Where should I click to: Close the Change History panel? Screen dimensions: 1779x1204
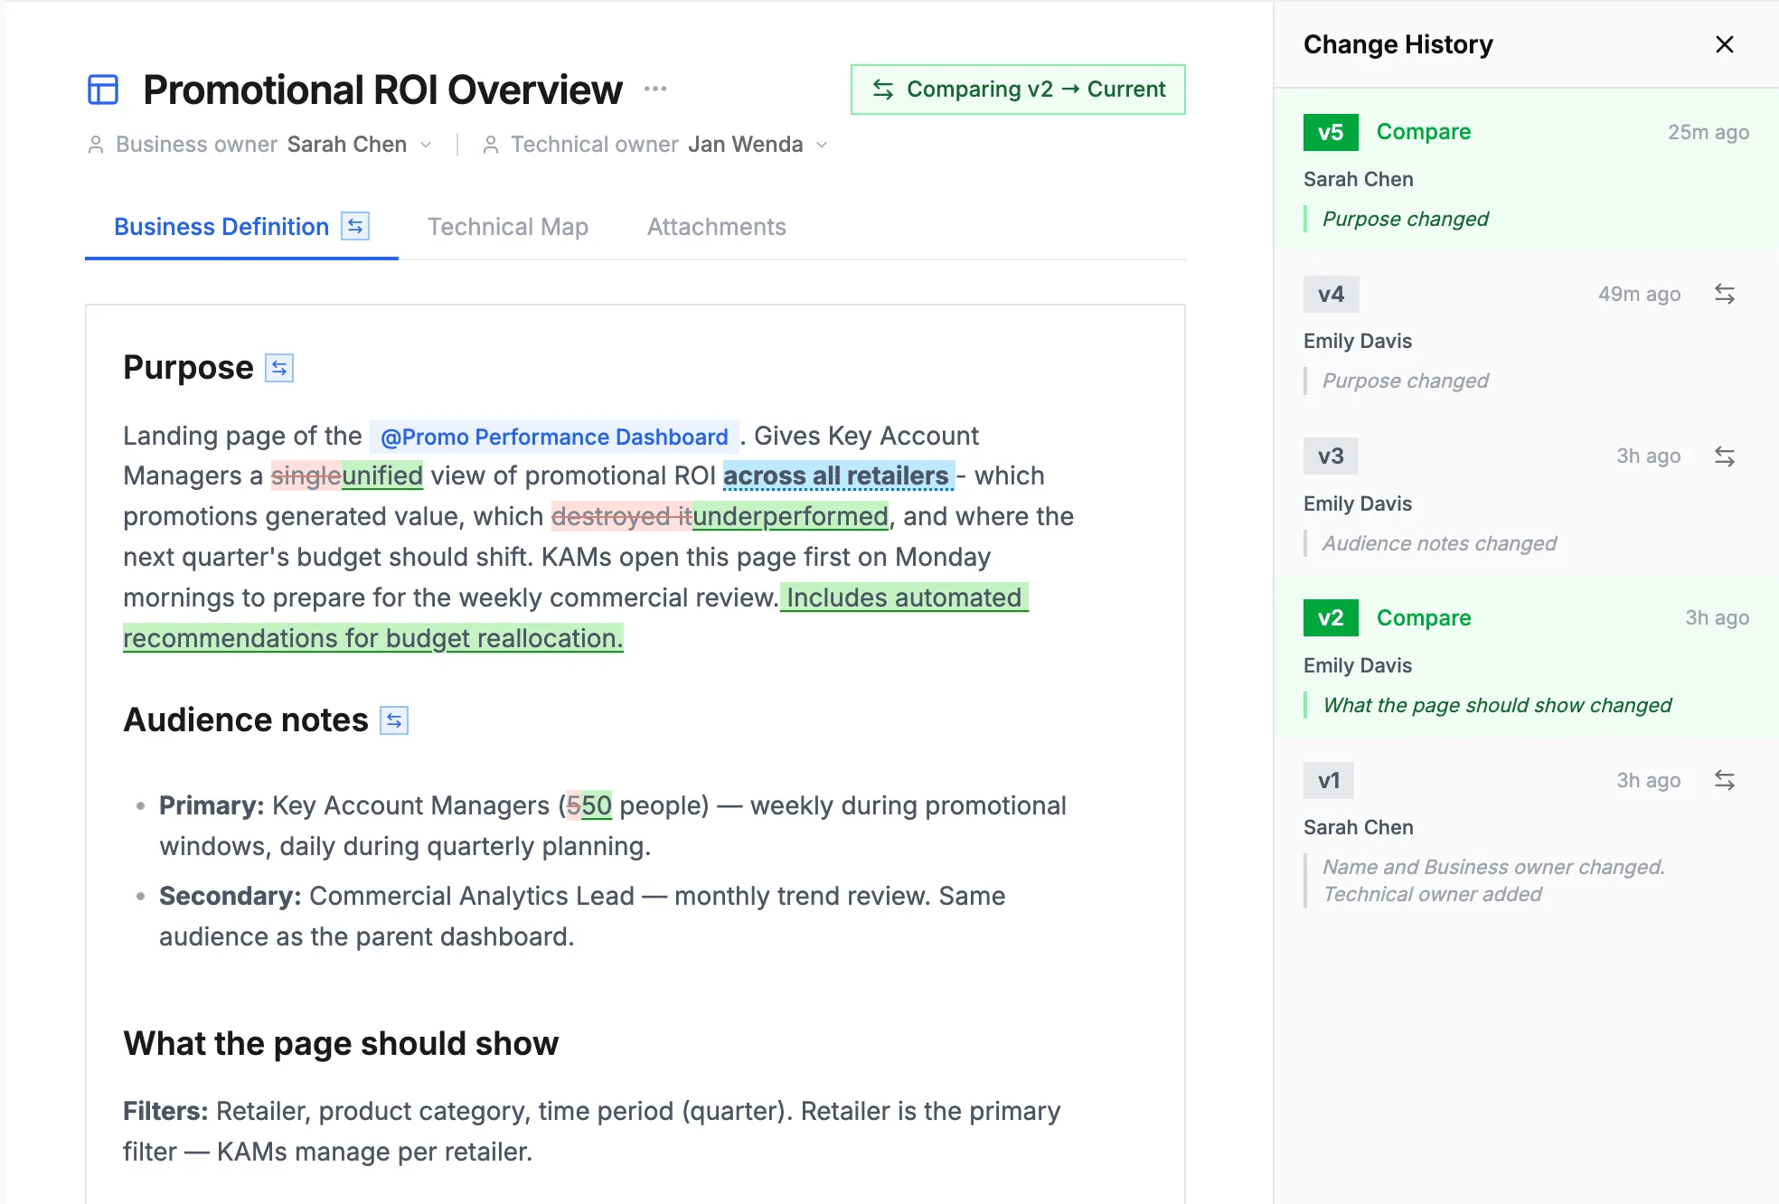coord(1725,44)
